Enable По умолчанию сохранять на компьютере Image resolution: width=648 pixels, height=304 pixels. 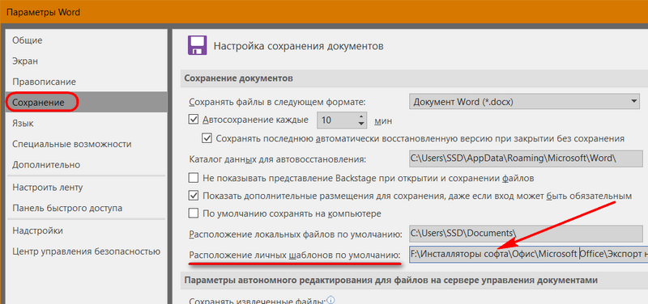(x=194, y=213)
